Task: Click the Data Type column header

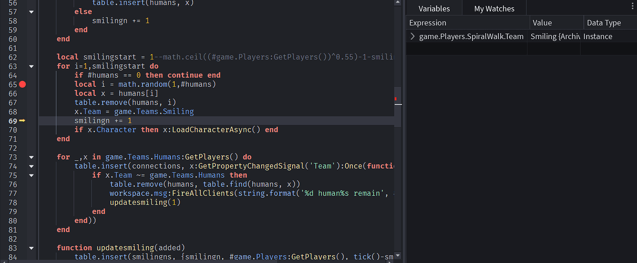Action: coord(610,23)
